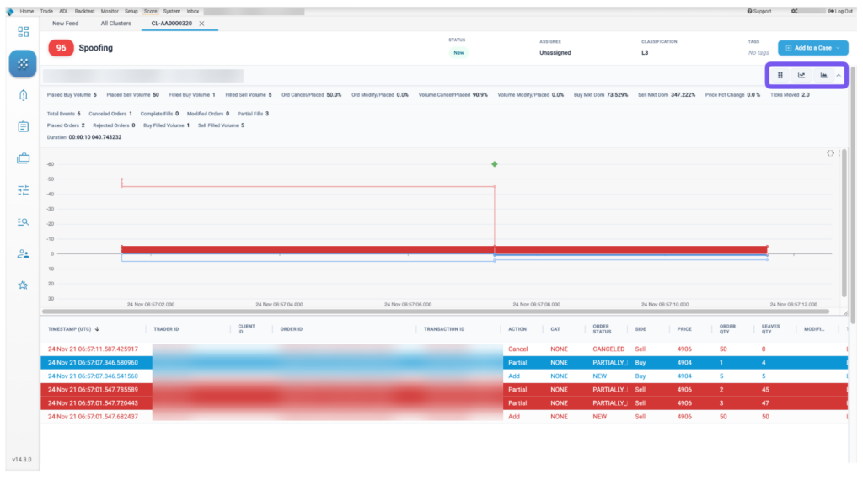Toggle the area chart view button
This screenshot has width=863, height=485.
823,75
